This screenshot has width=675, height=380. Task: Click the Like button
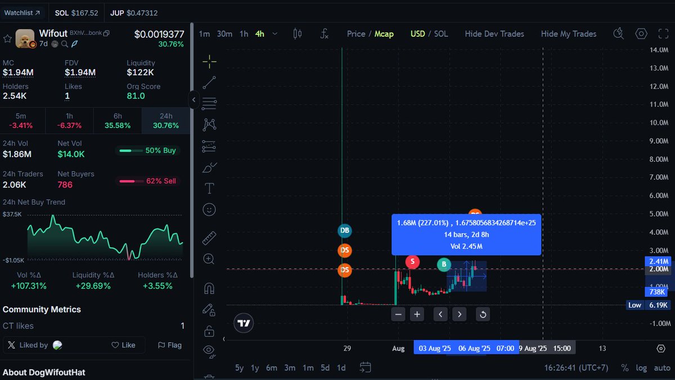pos(123,345)
